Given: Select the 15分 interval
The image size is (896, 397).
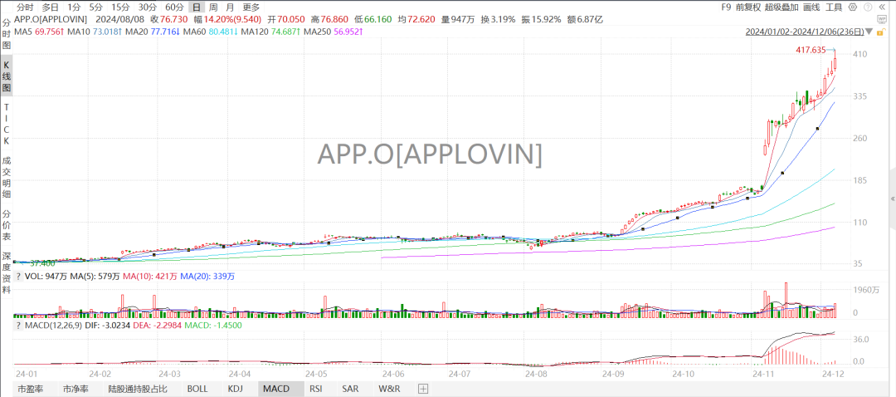Looking at the screenshot, I should (120, 7).
